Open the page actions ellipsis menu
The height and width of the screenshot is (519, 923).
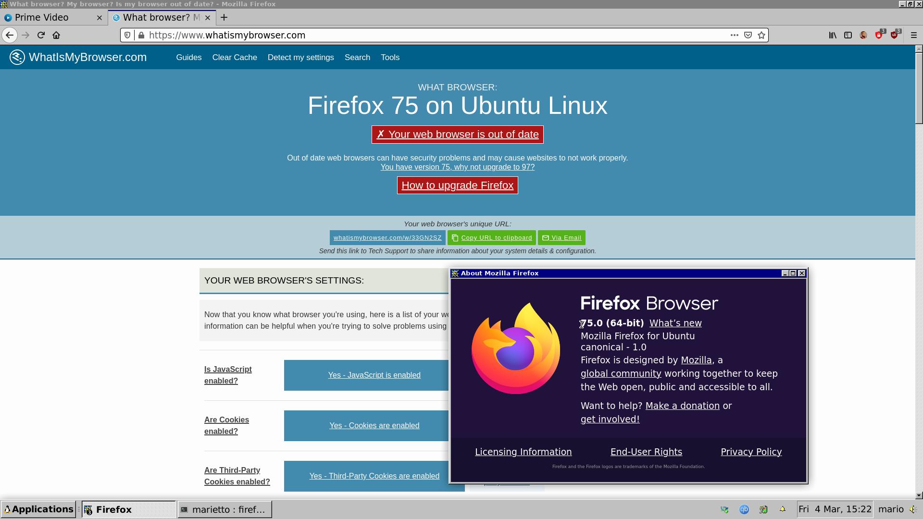(735, 35)
